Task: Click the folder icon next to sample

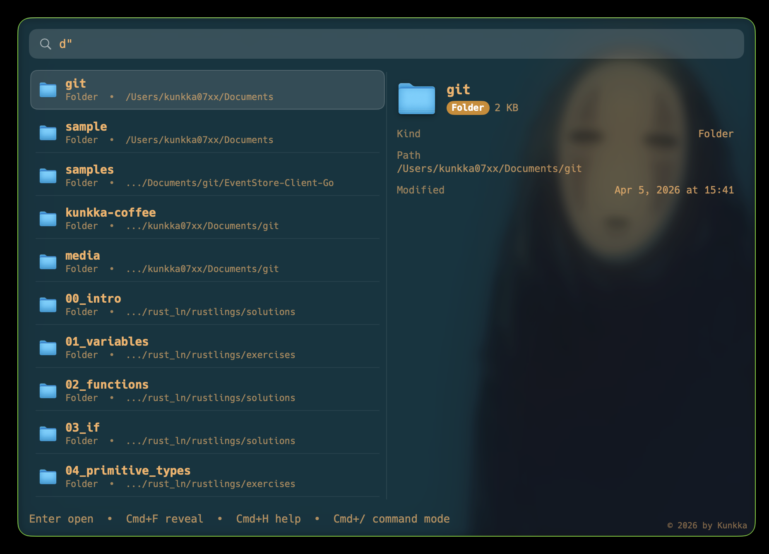Action: pyautogui.click(x=48, y=133)
